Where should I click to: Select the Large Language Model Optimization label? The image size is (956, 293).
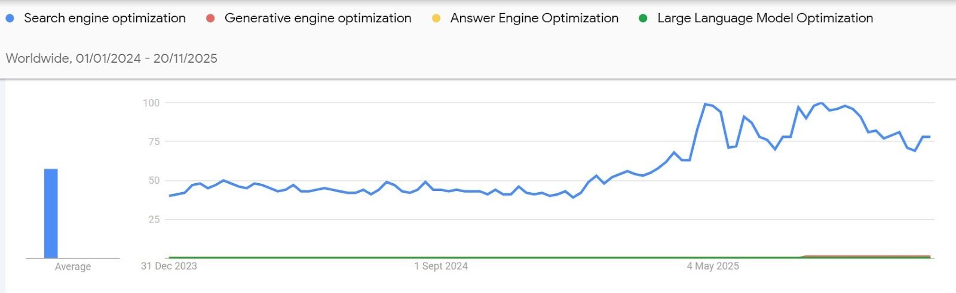pos(765,18)
